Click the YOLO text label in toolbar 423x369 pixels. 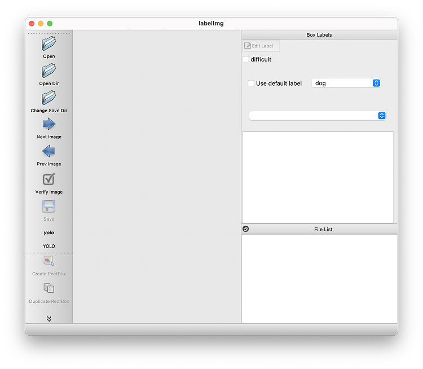point(49,246)
